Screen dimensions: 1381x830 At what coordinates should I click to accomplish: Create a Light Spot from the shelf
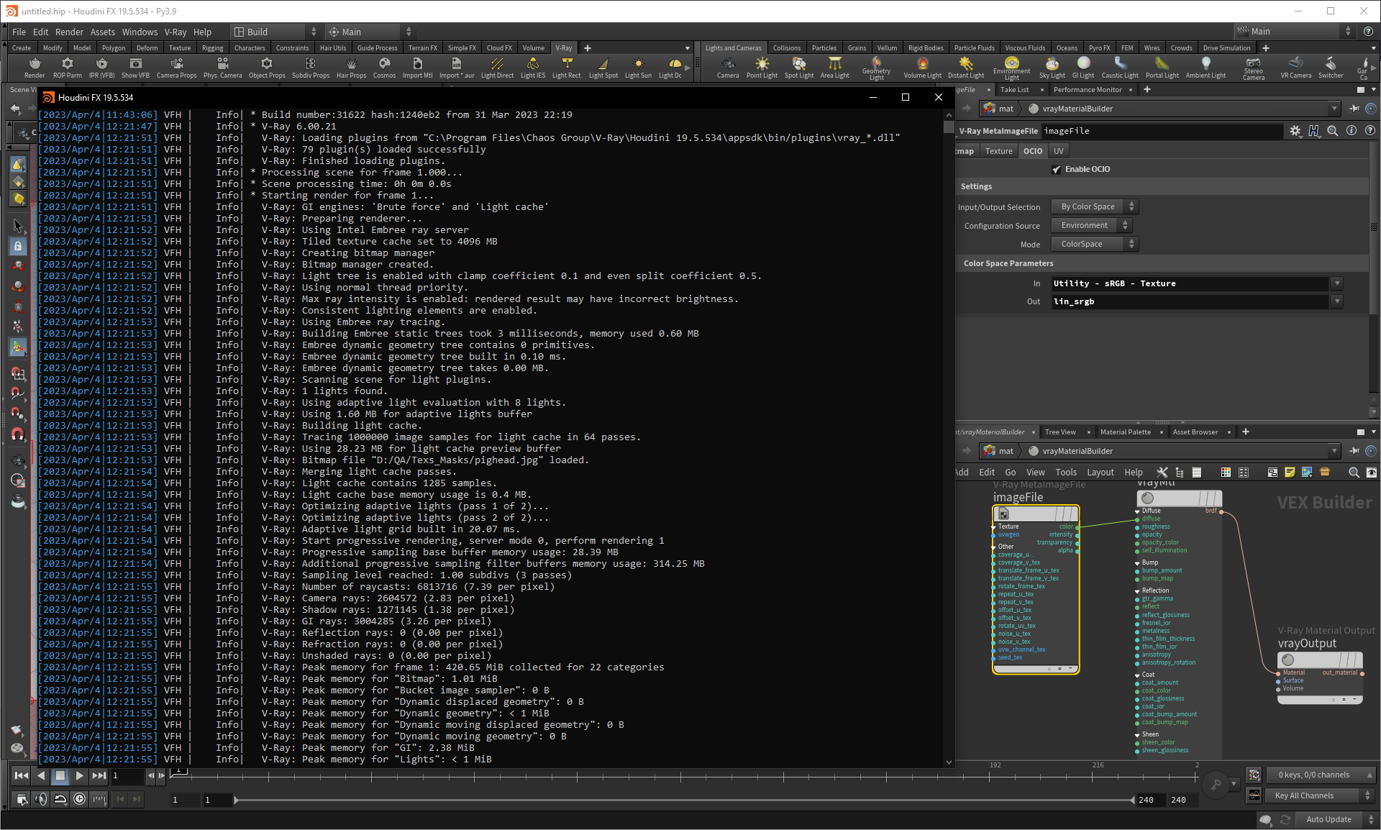[x=603, y=68]
